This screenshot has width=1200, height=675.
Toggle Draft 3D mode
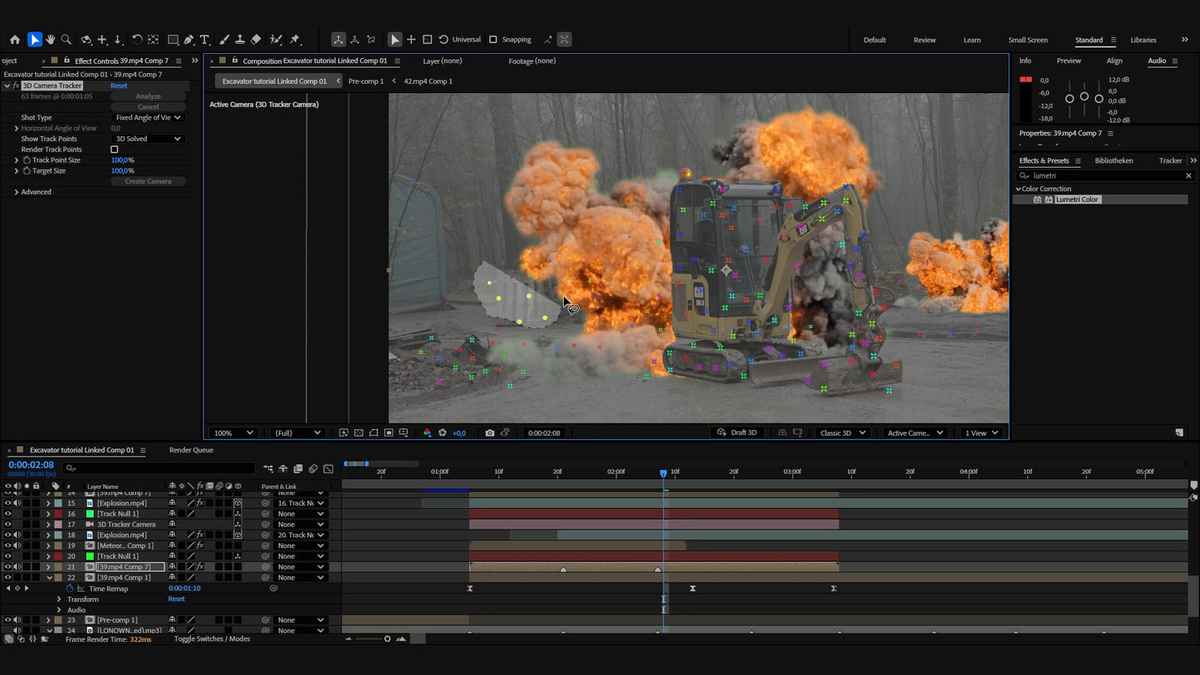point(737,433)
